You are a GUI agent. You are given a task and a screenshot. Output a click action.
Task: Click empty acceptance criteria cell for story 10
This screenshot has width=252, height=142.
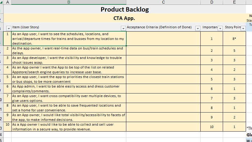click(x=163, y=127)
